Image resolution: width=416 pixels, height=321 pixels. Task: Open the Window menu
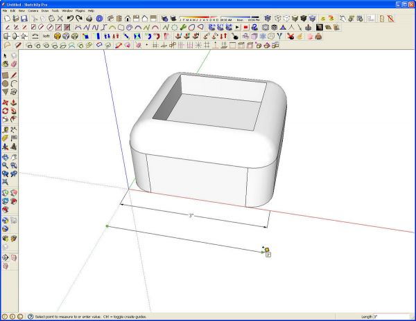pyautogui.click(x=67, y=11)
